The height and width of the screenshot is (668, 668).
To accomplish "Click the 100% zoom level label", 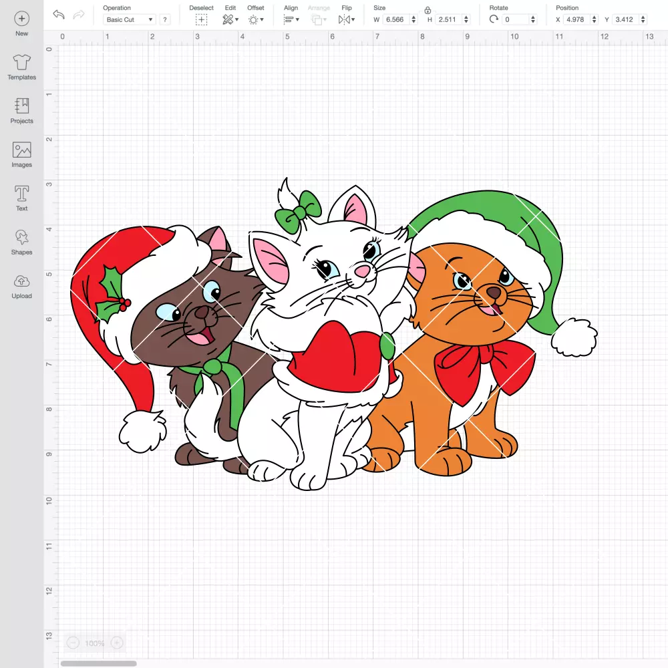I will click(x=95, y=643).
